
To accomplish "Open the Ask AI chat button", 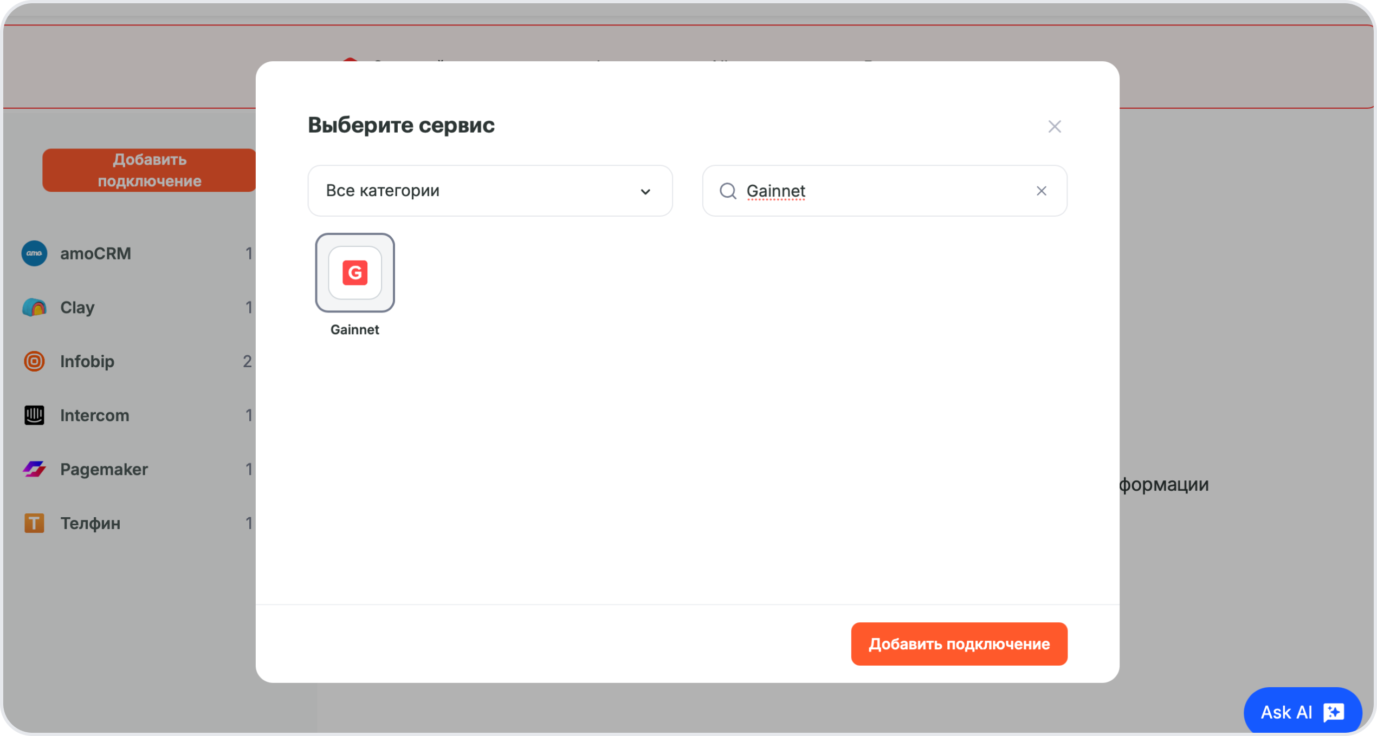I will click(1302, 712).
